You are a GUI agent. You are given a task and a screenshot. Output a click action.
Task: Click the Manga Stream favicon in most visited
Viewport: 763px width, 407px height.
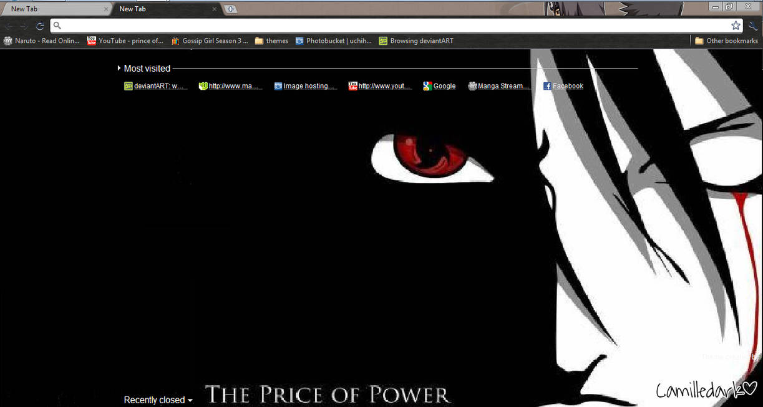[x=472, y=86]
